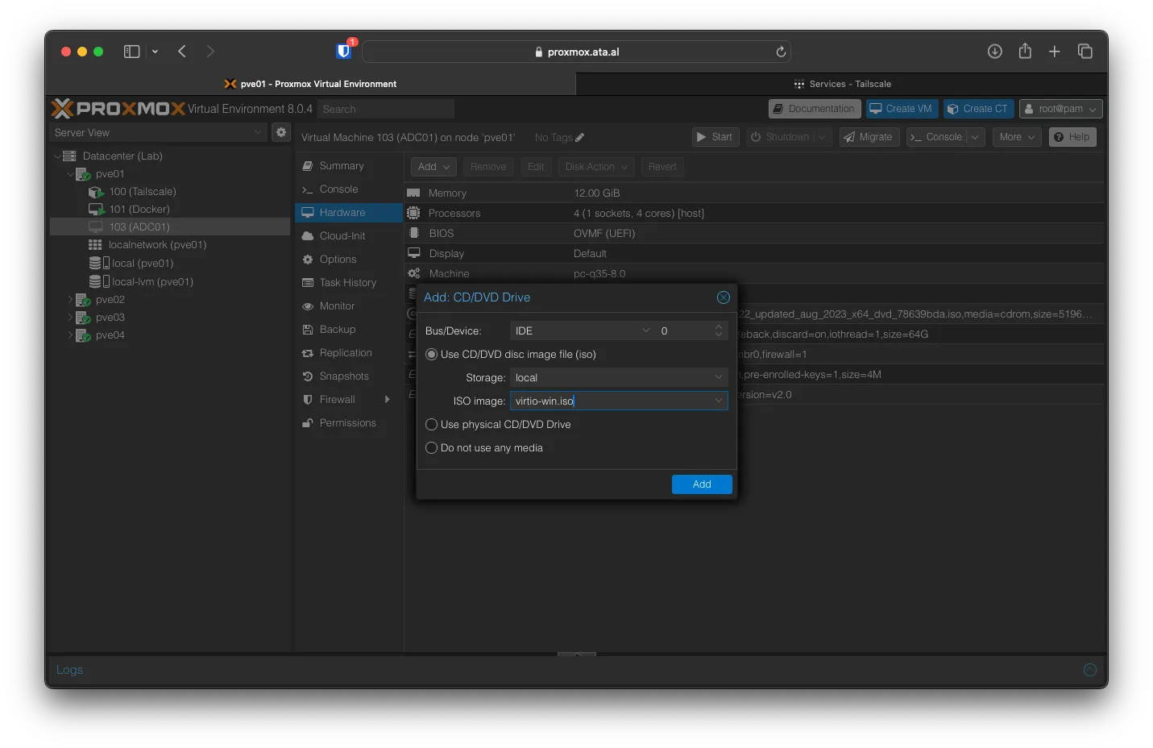Select 101 (Docker) in tree
Screen dimensions: 1153x748
[139, 210]
